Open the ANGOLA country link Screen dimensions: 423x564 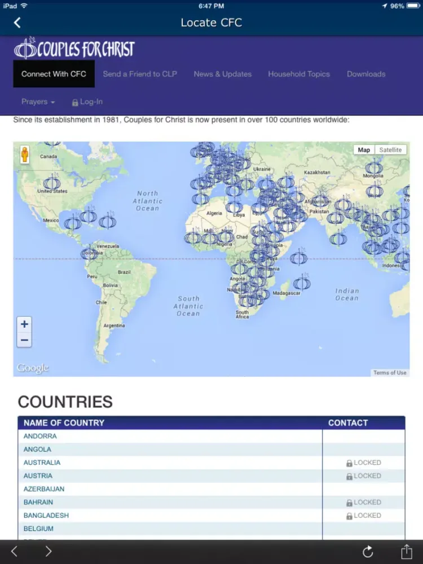click(x=37, y=450)
